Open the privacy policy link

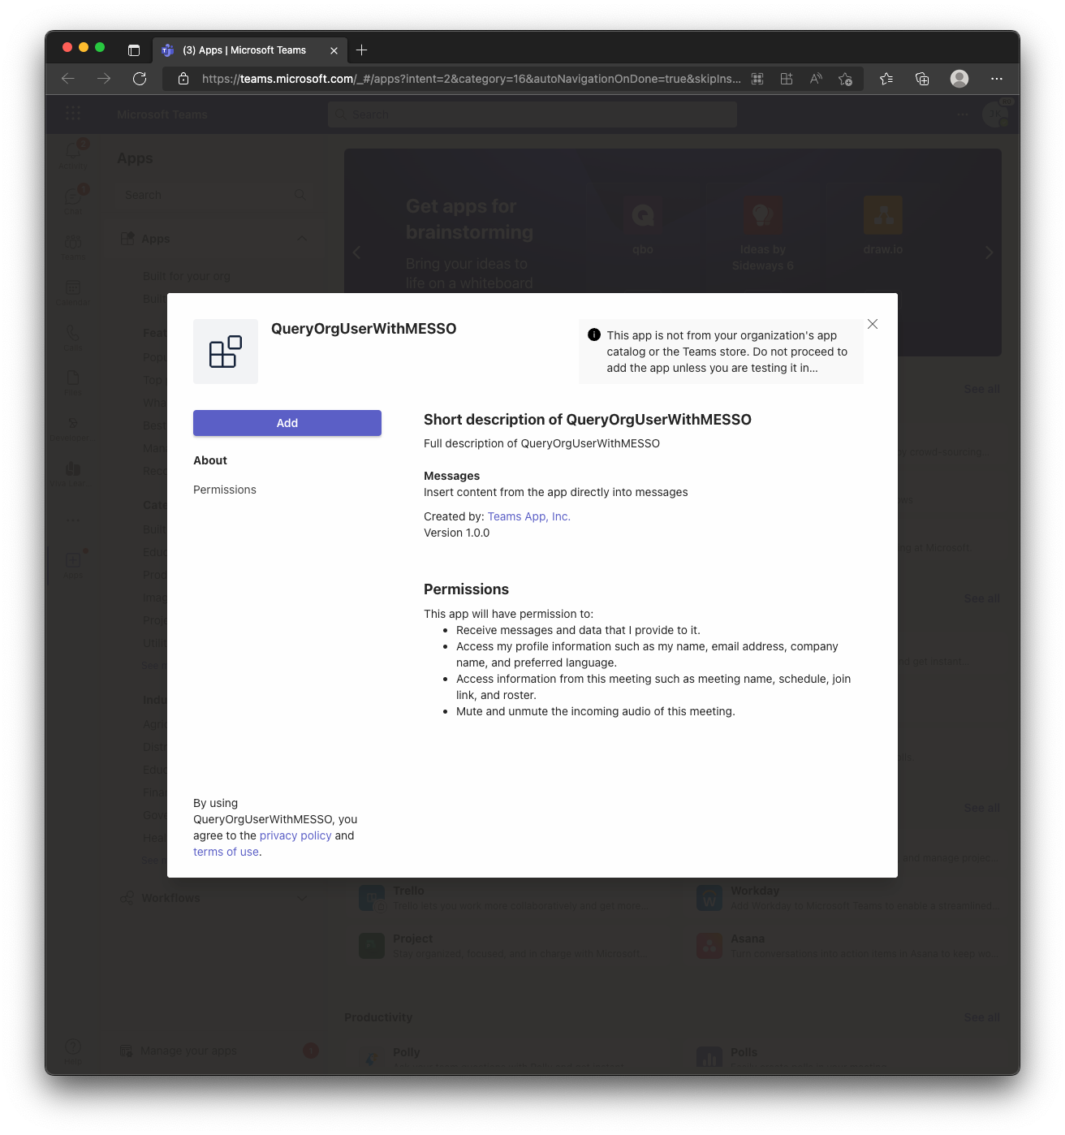point(295,835)
